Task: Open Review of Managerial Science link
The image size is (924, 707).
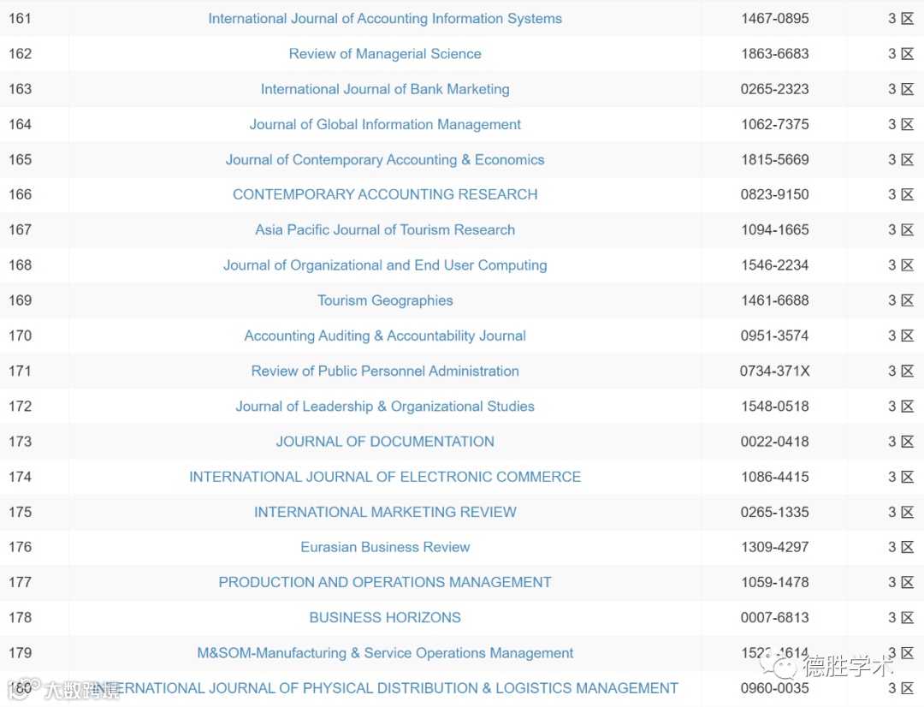Action: pos(385,54)
